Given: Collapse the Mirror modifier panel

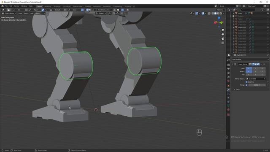Looking at the screenshot, I should tap(232, 64).
